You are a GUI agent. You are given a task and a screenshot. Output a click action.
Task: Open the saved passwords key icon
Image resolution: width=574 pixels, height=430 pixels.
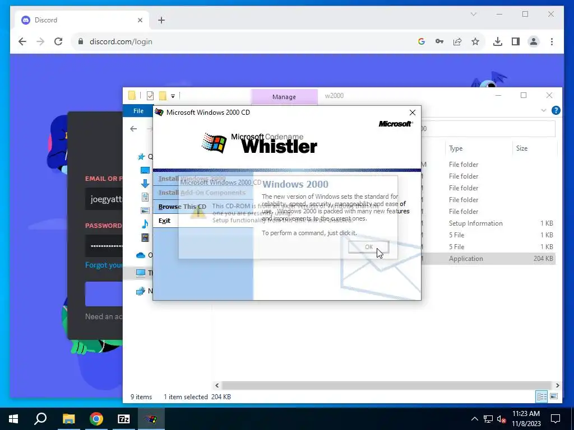point(439,41)
